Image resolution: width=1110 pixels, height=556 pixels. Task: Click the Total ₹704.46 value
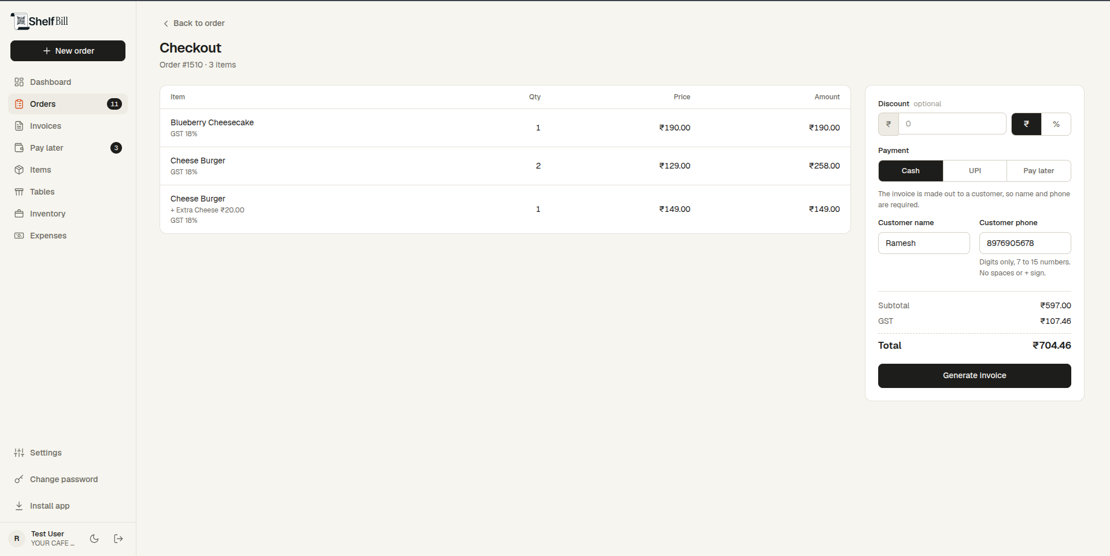click(x=1052, y=345)
